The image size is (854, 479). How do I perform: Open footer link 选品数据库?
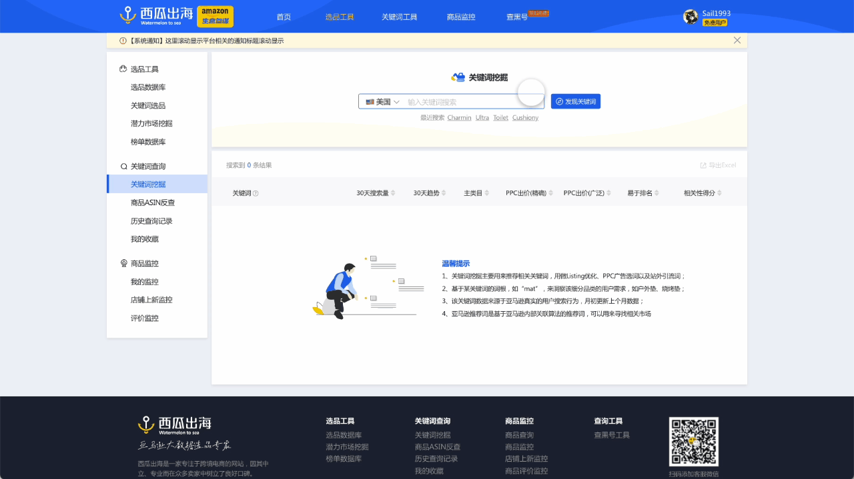click(344, 435)
